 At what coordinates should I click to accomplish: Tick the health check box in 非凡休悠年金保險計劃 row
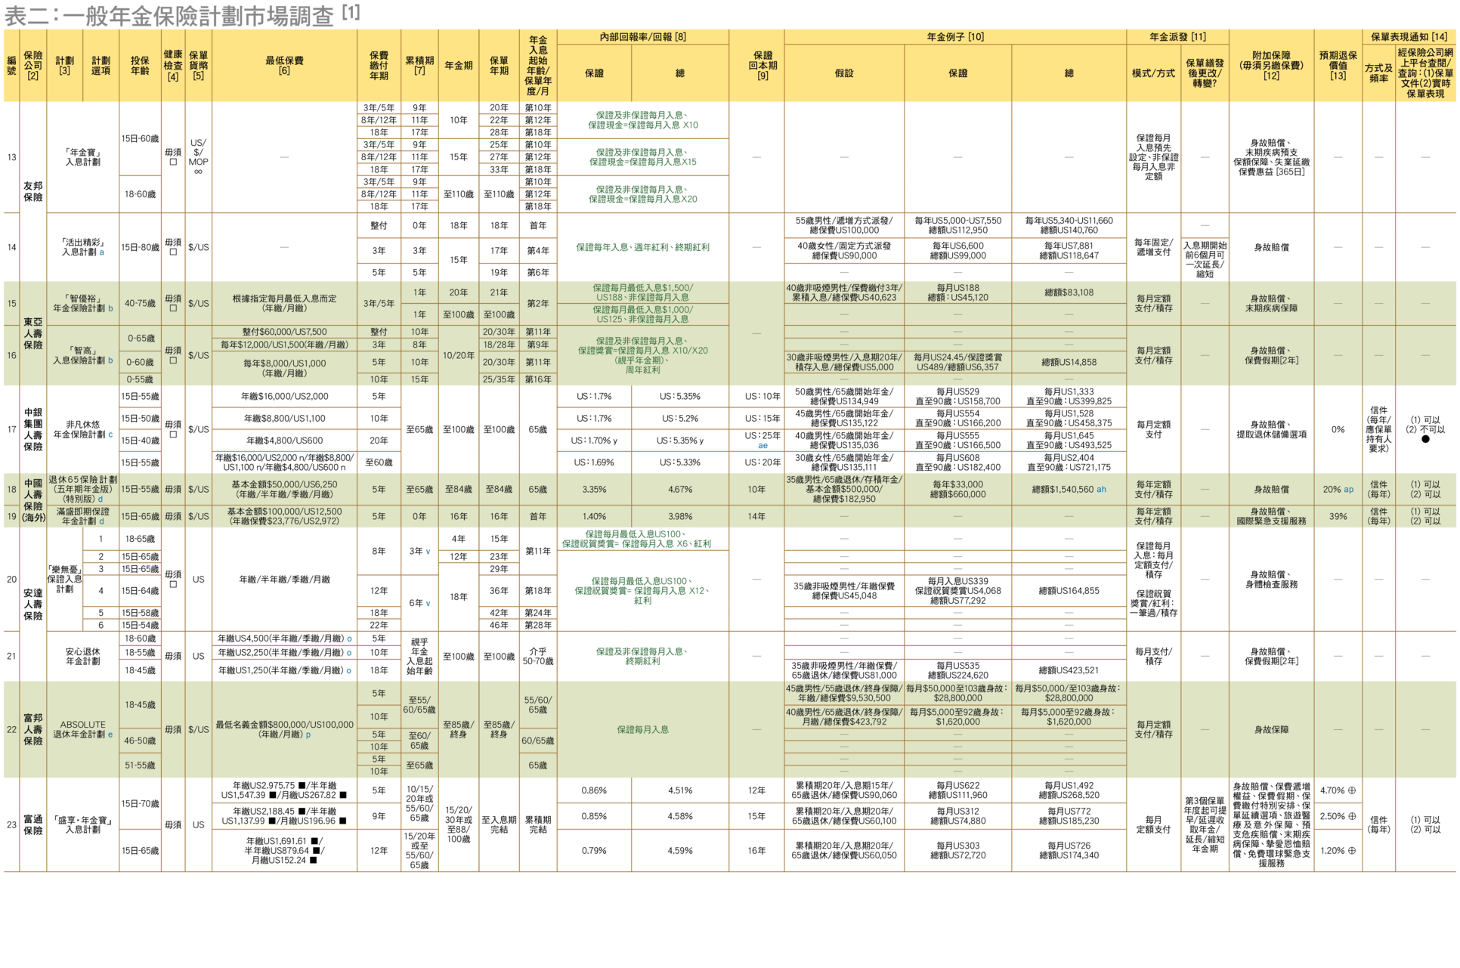coord(173,435)
